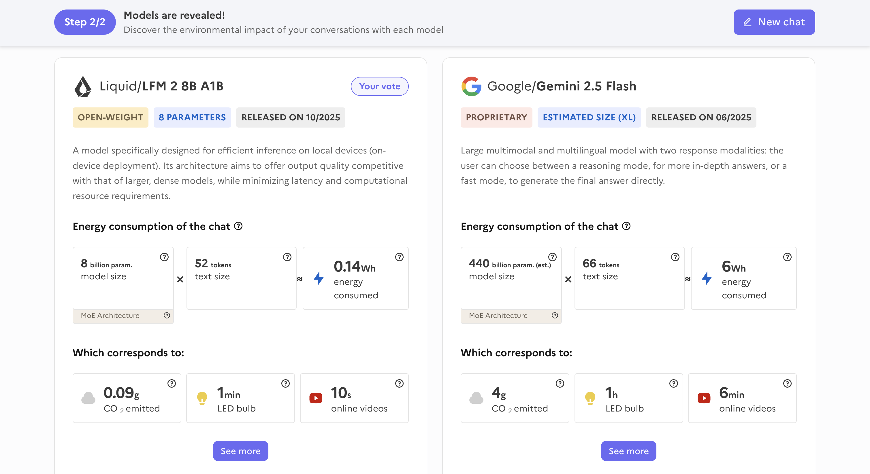
Task: Expand See more under Liquid LFM model
Action: click(240, 451)
